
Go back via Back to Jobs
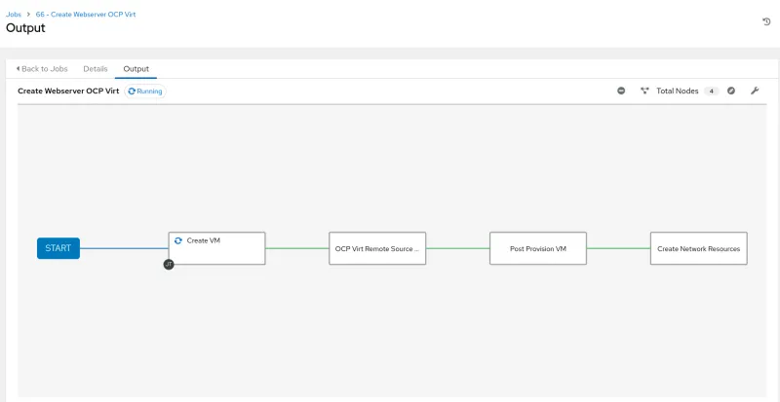(46, 69)
